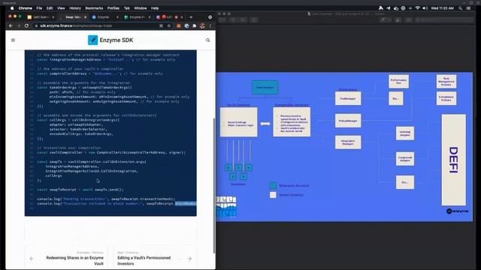
Task: Click the Smart Contract legend swatch
Action: coord(273,195)
